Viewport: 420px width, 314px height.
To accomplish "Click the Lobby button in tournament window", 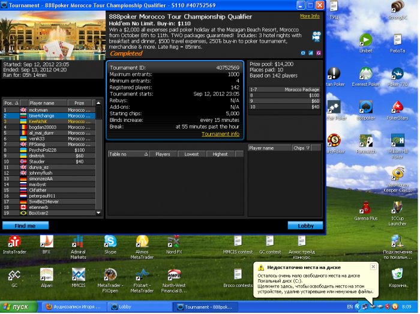I will pos(305,226).
